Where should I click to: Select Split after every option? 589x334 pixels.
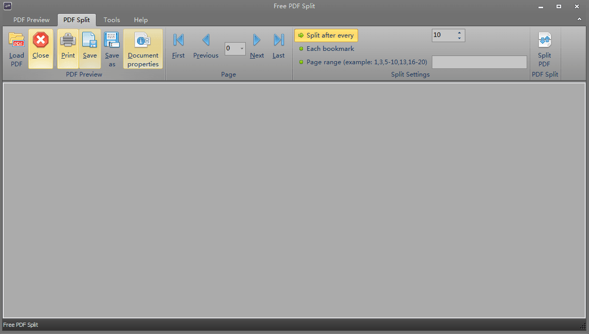(326, 35)
